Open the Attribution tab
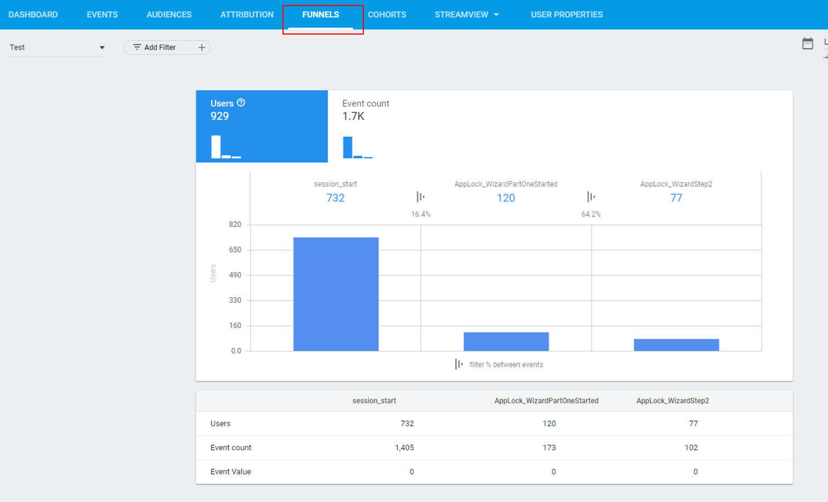Viewport: 828px width, 502px height. (247, 15)
